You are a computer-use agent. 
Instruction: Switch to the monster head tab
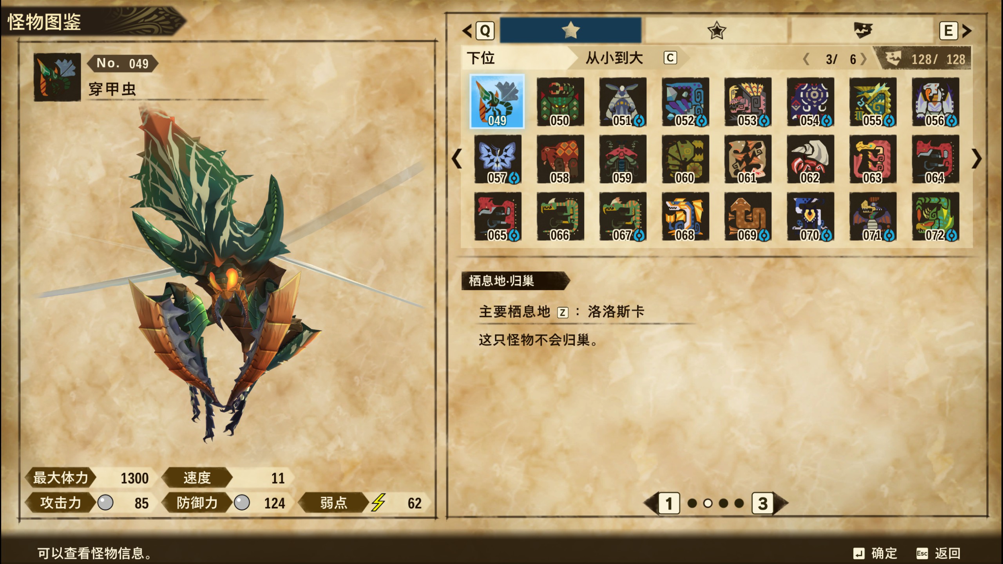pos(862,30)
